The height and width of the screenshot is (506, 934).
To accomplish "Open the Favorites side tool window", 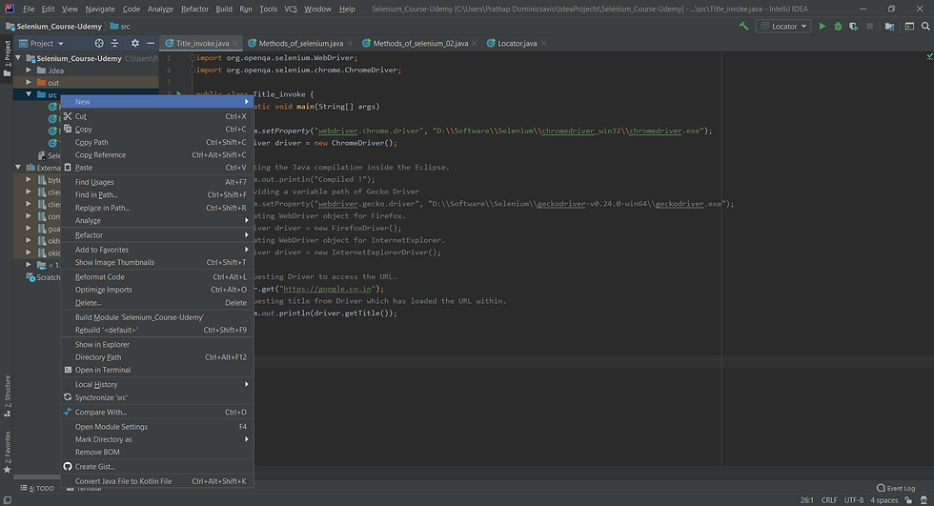I will 8,453.
